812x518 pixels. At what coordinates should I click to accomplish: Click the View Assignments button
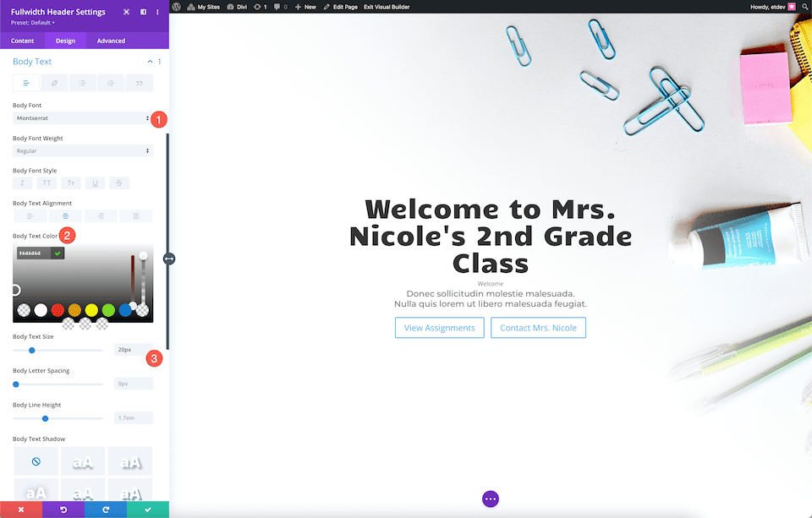click(x=440, y=328)
